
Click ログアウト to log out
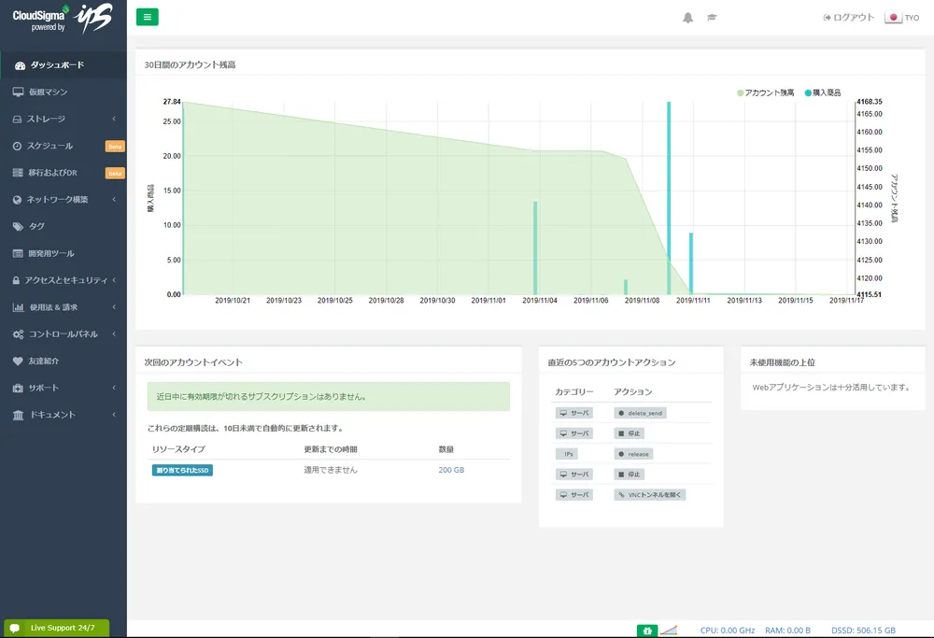849,17
